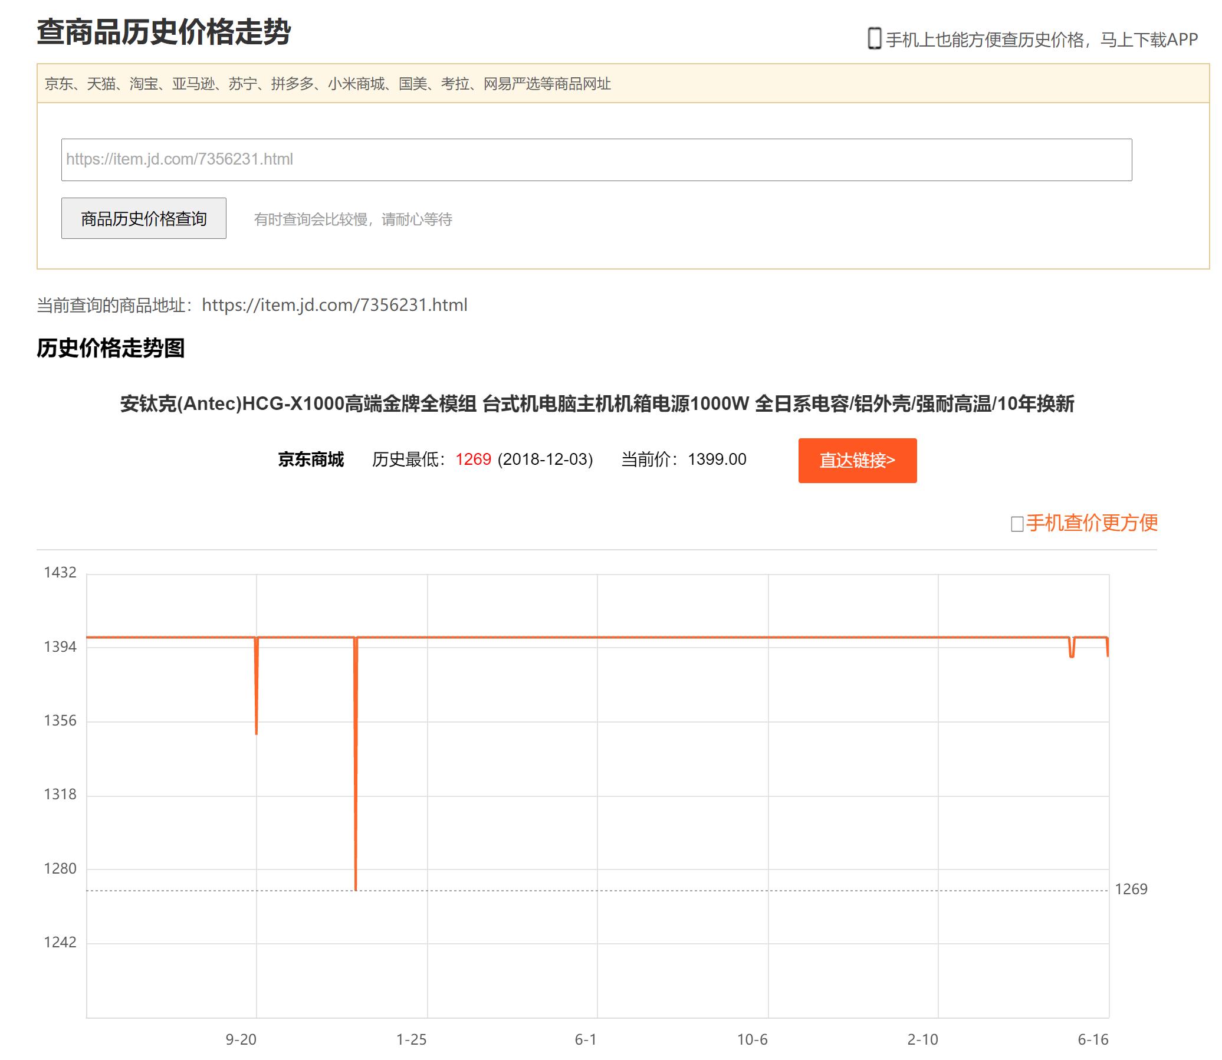This screenshot has height=1060, width=1222.
Task: Click the small phone icon before 手机查价更方便
Action: point(1017,524)
